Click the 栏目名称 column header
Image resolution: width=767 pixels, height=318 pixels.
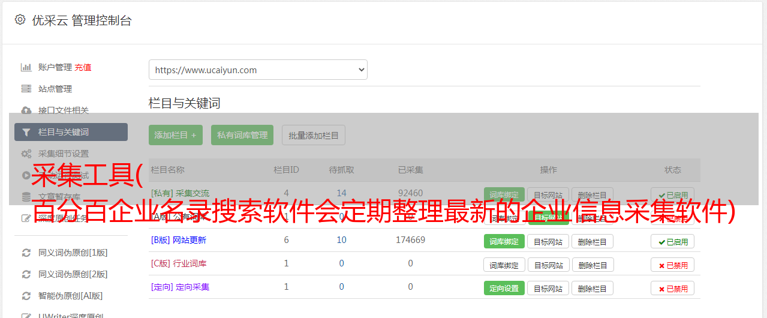(168, 170)
